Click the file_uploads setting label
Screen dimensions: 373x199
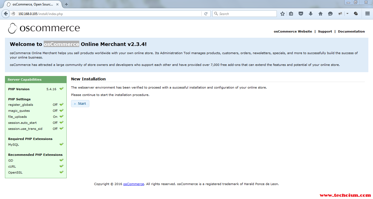point(17,117)
